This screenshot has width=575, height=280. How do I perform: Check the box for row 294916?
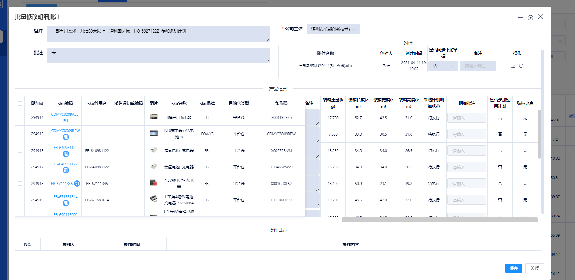(x=20, y=151)
